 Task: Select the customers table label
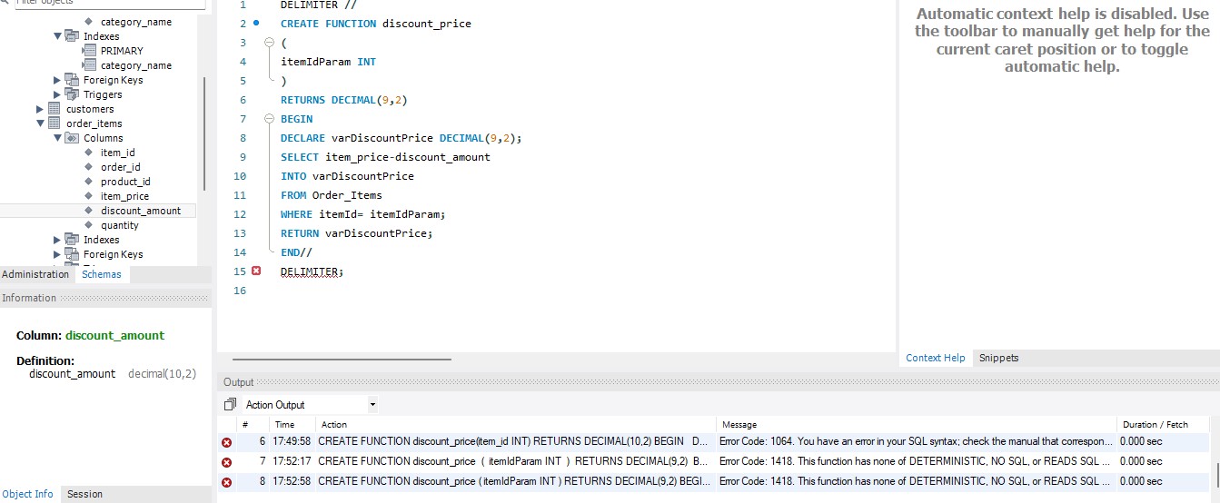[x=90, y=109]
